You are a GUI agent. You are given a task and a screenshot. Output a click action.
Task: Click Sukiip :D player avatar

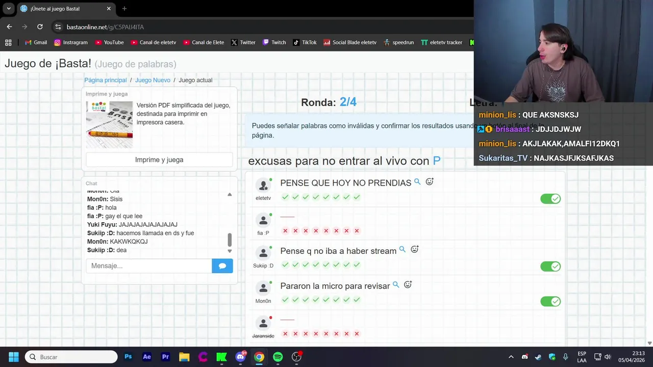263,254
